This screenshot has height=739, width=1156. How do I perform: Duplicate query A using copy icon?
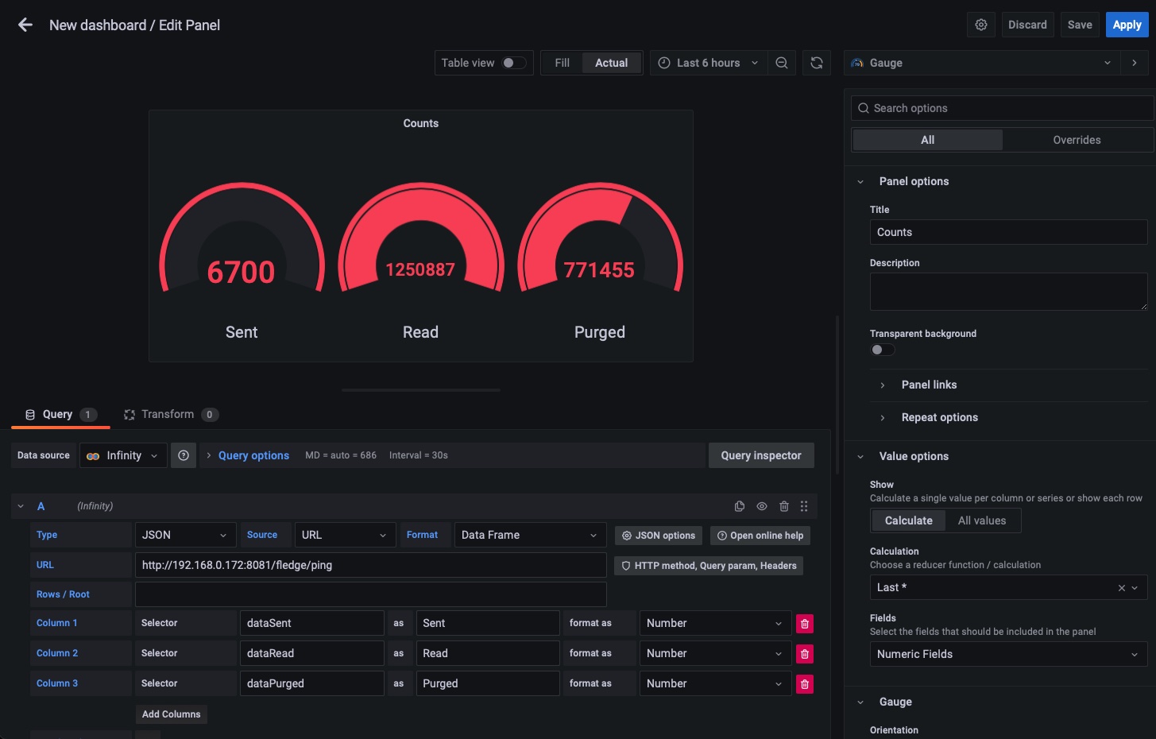740,506
